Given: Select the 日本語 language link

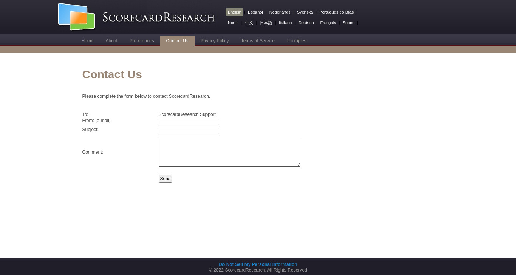Looking at the screenshot, I should point(266,23).
